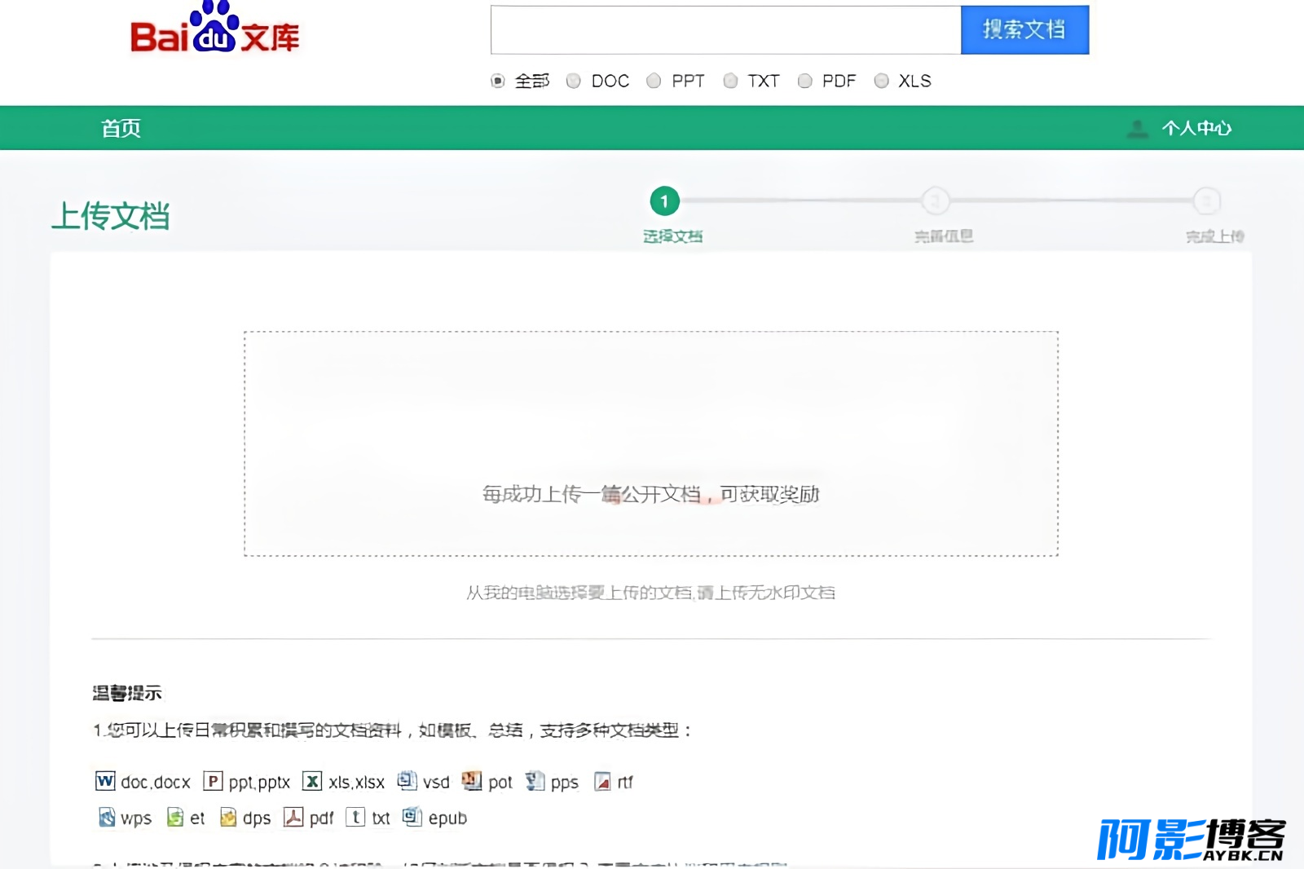The width and height of the screenshot is (1304, 869).
Task: Click step 1 circle in upload progress
Action: 664,201
